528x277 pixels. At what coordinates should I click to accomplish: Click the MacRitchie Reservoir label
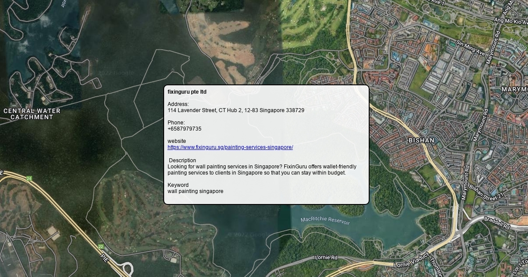point(325,221)
